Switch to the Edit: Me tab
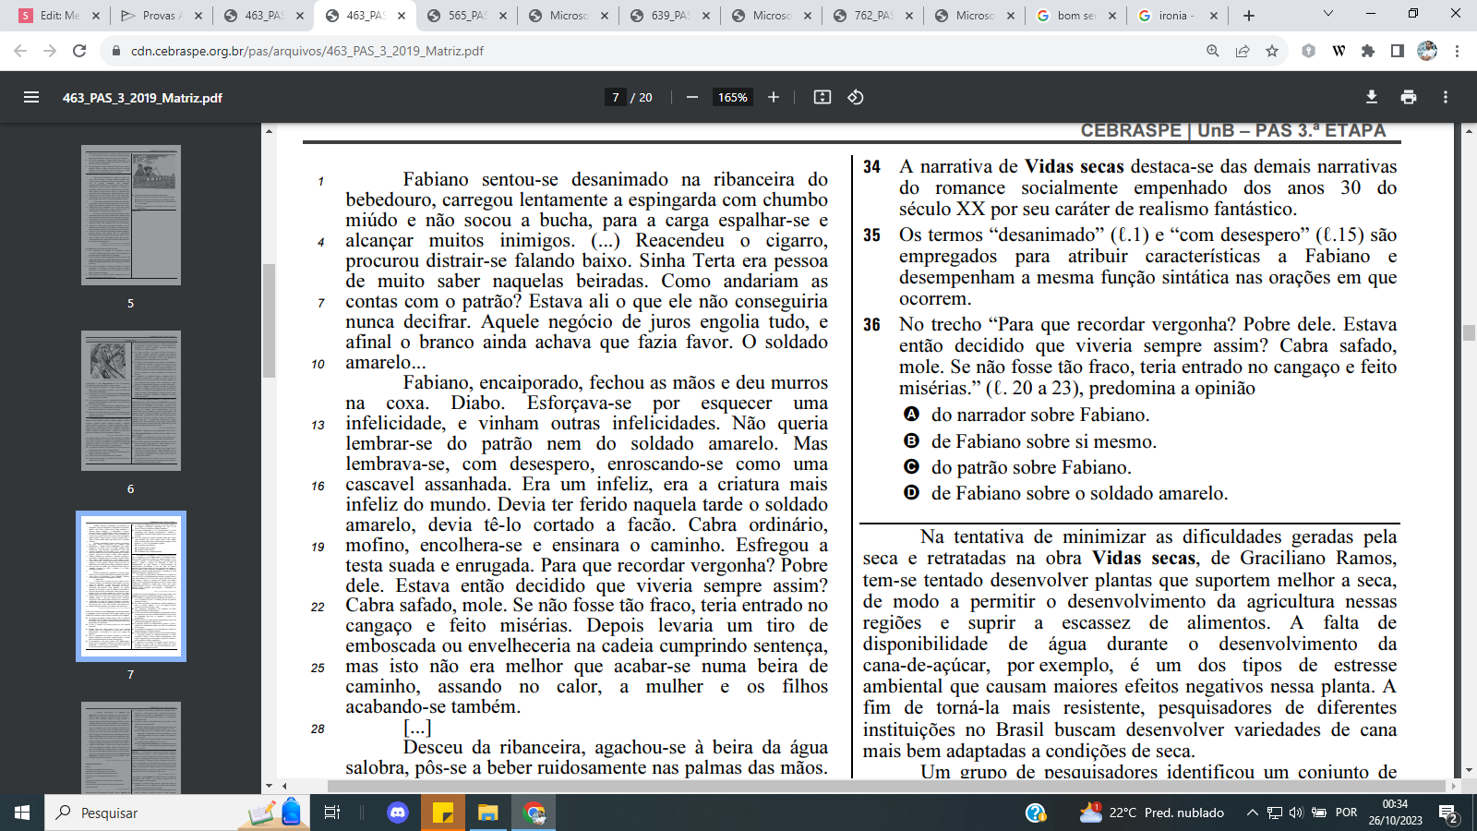 click(60, 16)
